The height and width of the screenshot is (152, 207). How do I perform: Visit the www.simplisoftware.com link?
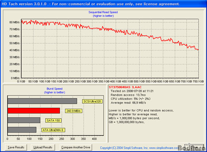pos(164,148)
